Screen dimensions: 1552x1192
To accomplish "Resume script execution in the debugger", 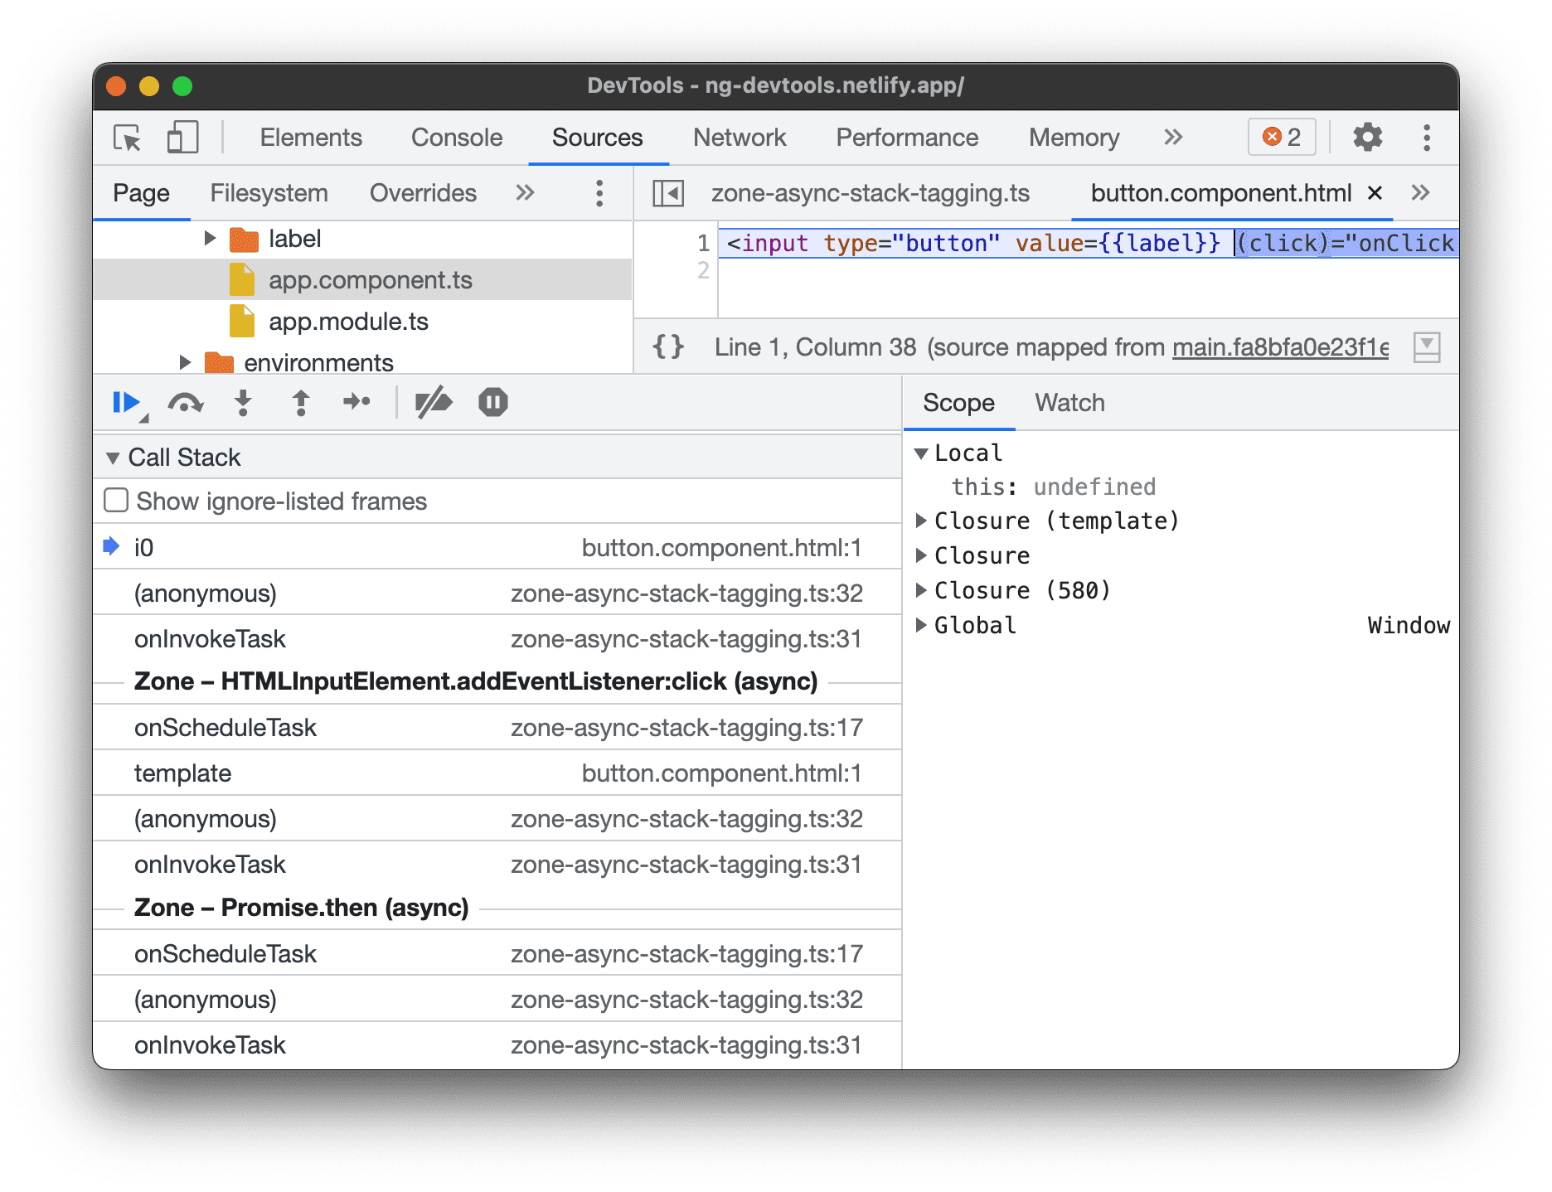I will (126, 403).
